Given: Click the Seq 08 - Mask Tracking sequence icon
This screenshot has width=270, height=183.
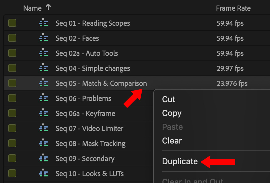Looking at the screenshot, I should tap(43, 144).
